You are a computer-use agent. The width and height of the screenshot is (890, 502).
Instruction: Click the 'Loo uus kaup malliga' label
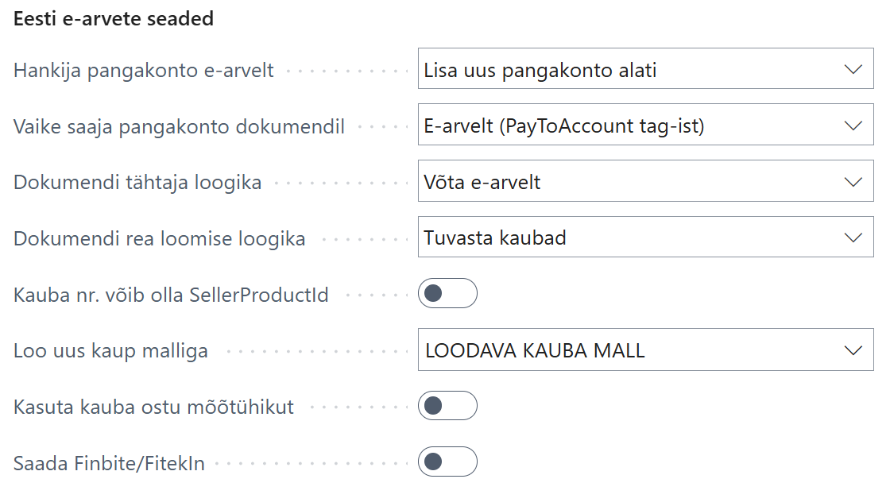110,351
